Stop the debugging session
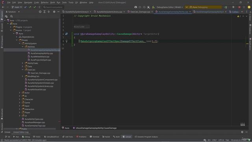Viewport: 252px width, 142px height. point(239,7)
